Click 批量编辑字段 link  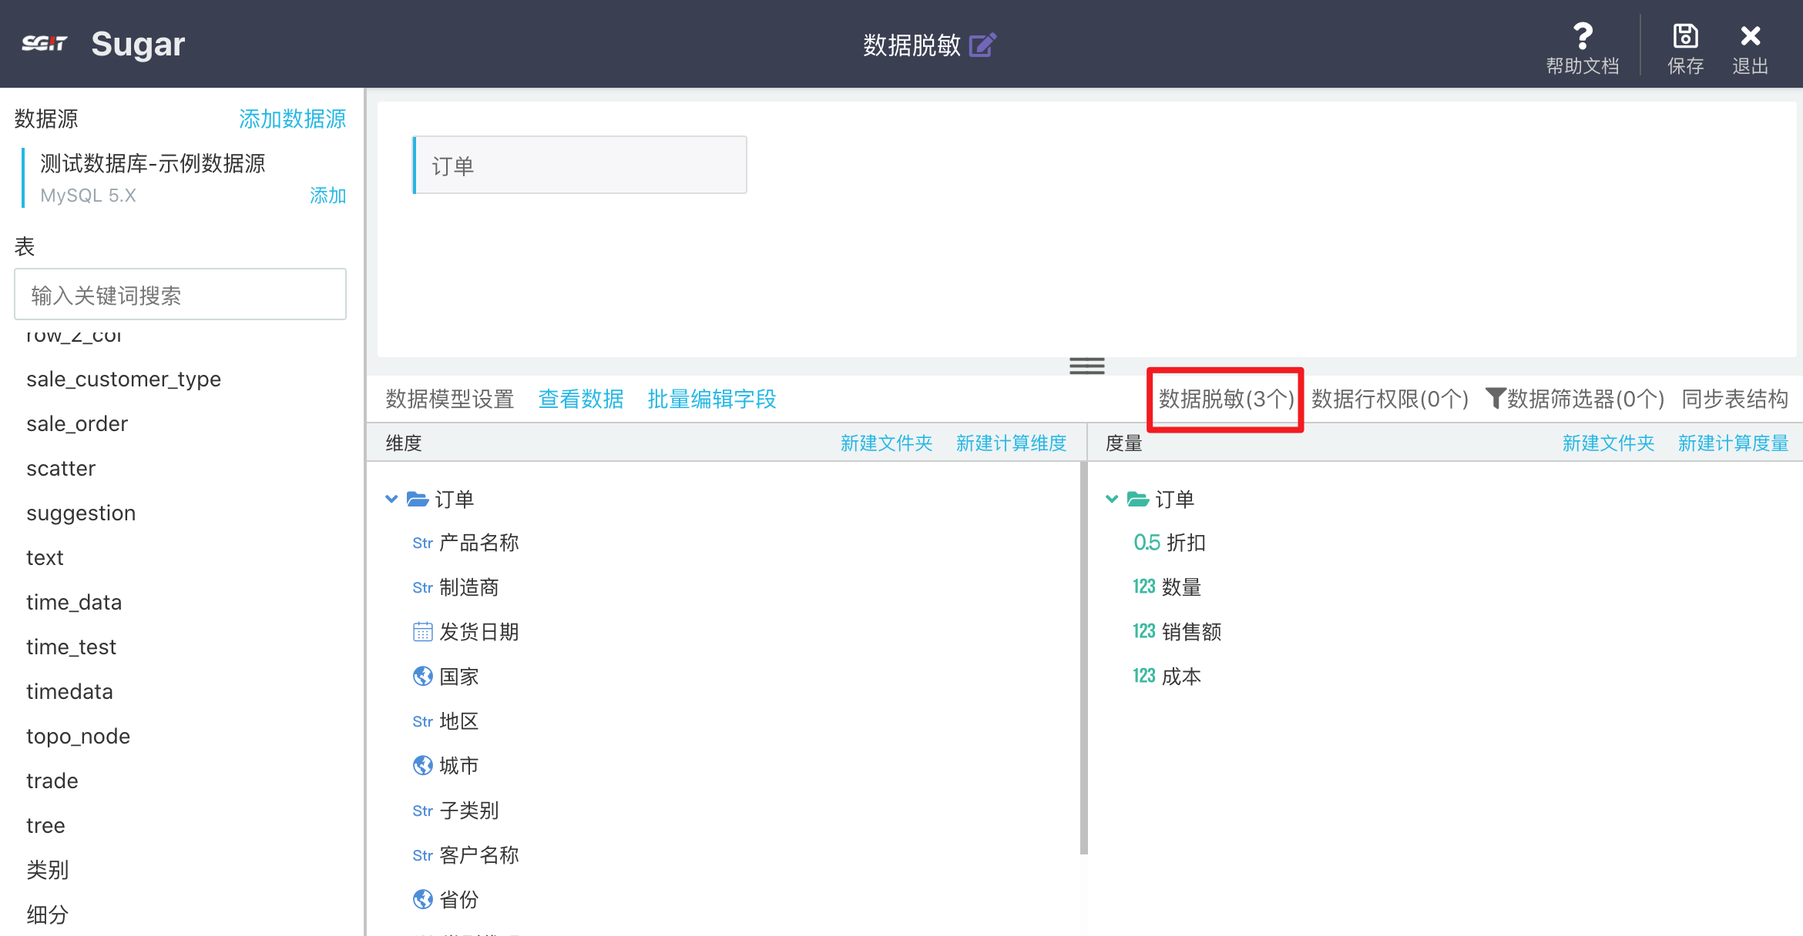click(x=712, y=399)
